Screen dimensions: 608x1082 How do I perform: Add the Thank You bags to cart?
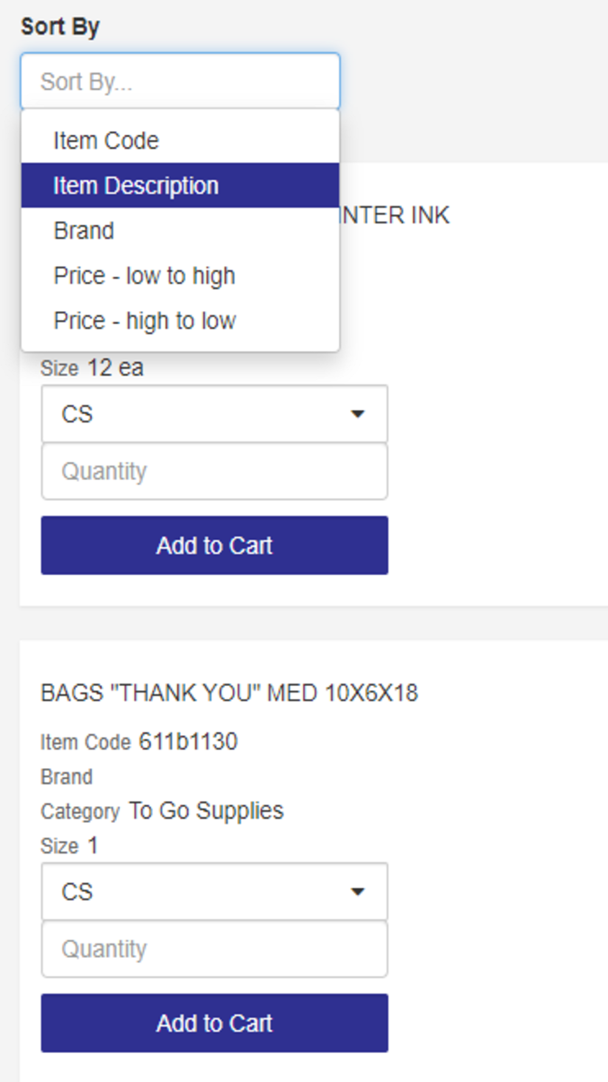point(214,1023)
